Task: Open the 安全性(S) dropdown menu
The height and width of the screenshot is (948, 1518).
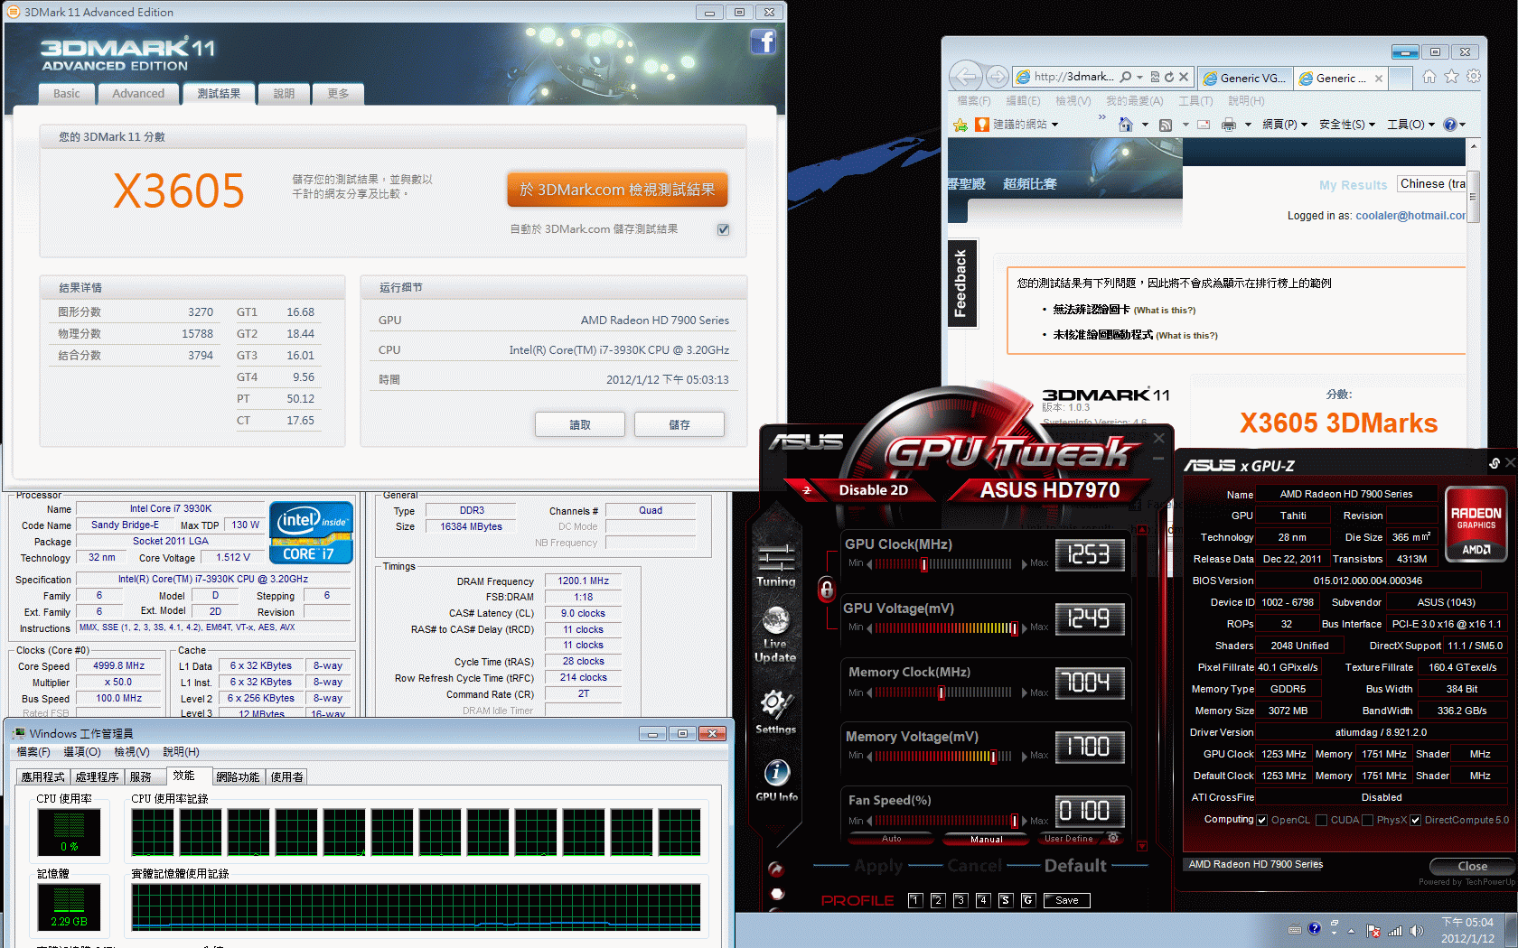Action: point(1346,125)
